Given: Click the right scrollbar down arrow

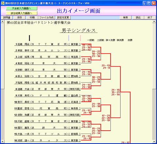Looking at the screenshot, I should tap(154, 141).
